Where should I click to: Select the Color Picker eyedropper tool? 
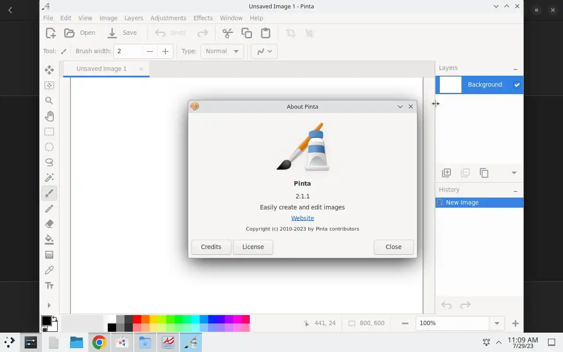pyautogui.click(x=49, y=270)
